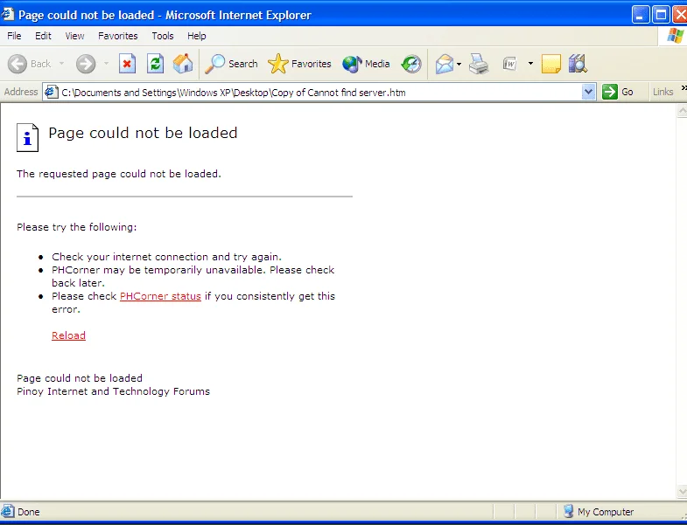The width and height of the screenshot is (687, 525).
Task: Open the Favorites menu in the menu bar
Action: [x=118, y=36]
